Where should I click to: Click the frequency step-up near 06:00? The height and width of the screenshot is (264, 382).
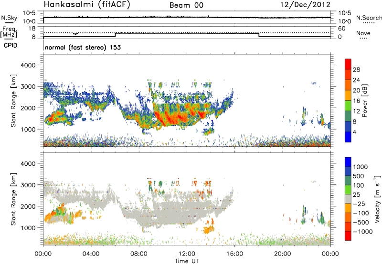115,35
